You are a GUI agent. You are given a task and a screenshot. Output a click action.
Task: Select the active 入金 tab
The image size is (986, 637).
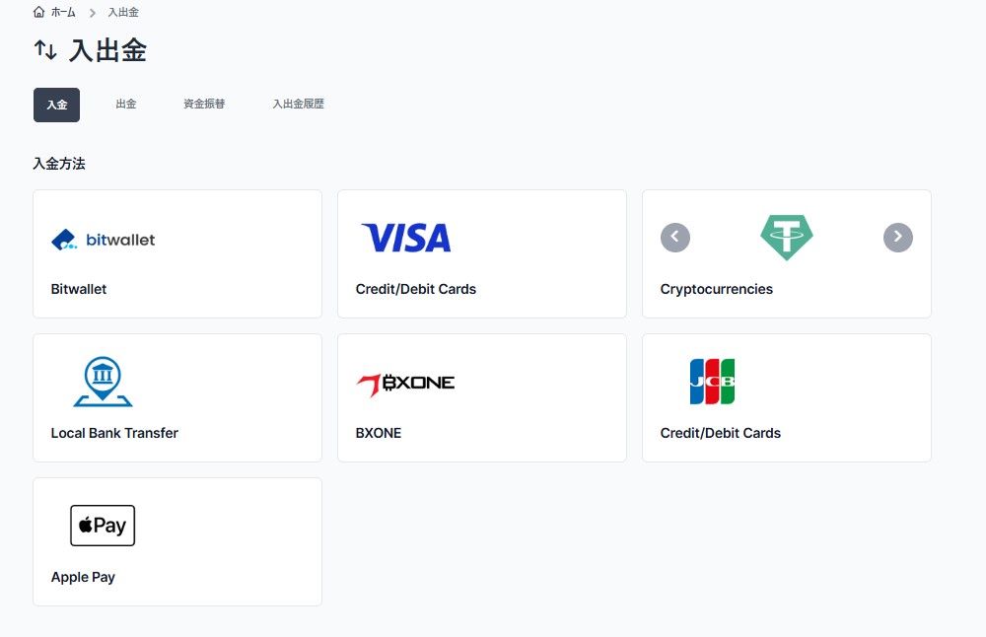pyautogui.click(x=56, y=105)
